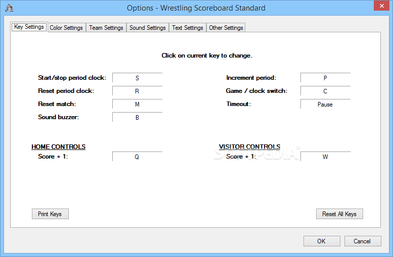Select the Key Settings tab
The image size is (393, 257).
[29, 27]
